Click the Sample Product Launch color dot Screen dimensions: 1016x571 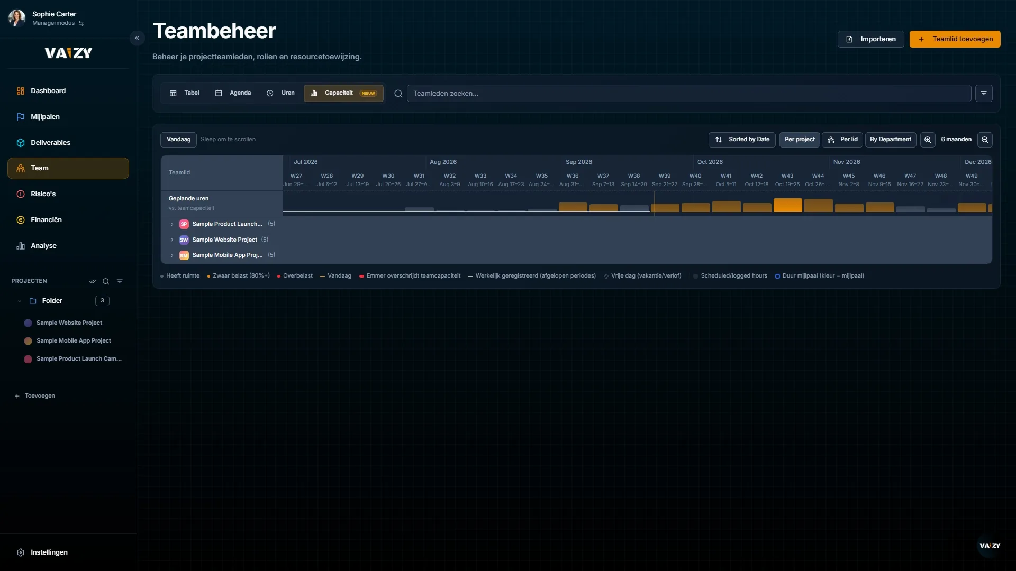28,359
